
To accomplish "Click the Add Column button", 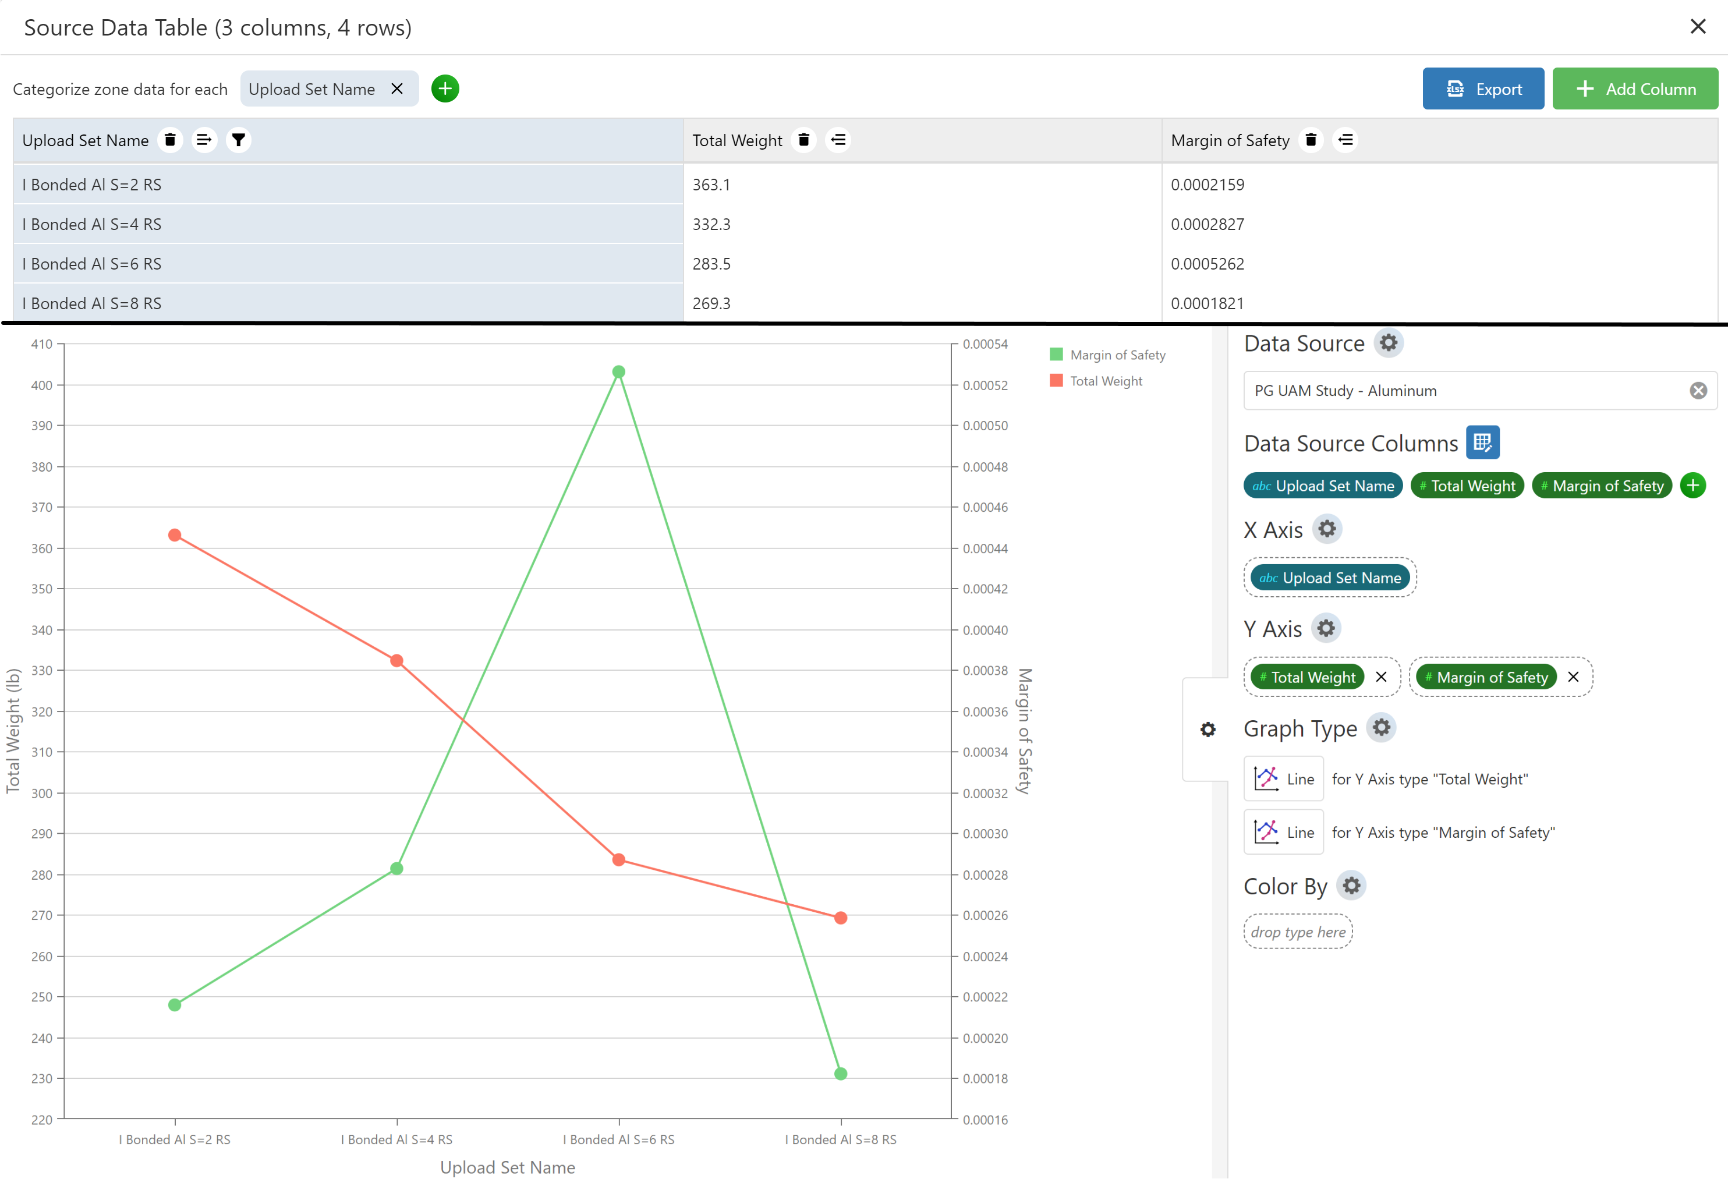I will [x=1635, y=88].
